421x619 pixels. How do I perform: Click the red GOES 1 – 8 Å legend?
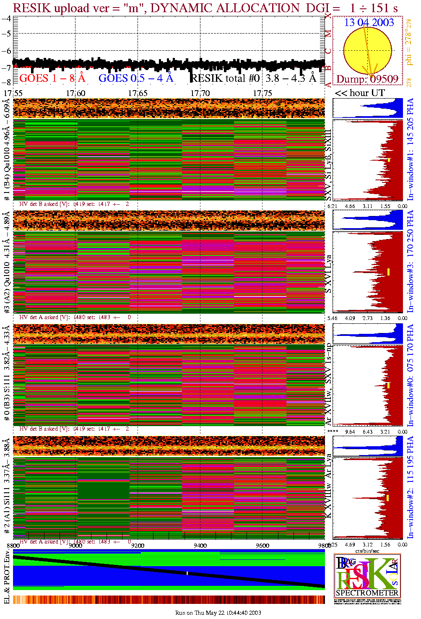[52, 78]
